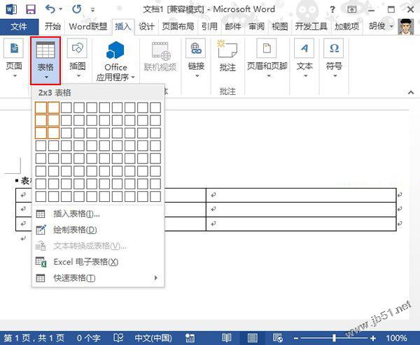Viewport: 420px width, 345px height.
Task: Expand the Undo history dropdown arrow
Action: [61, 9]
